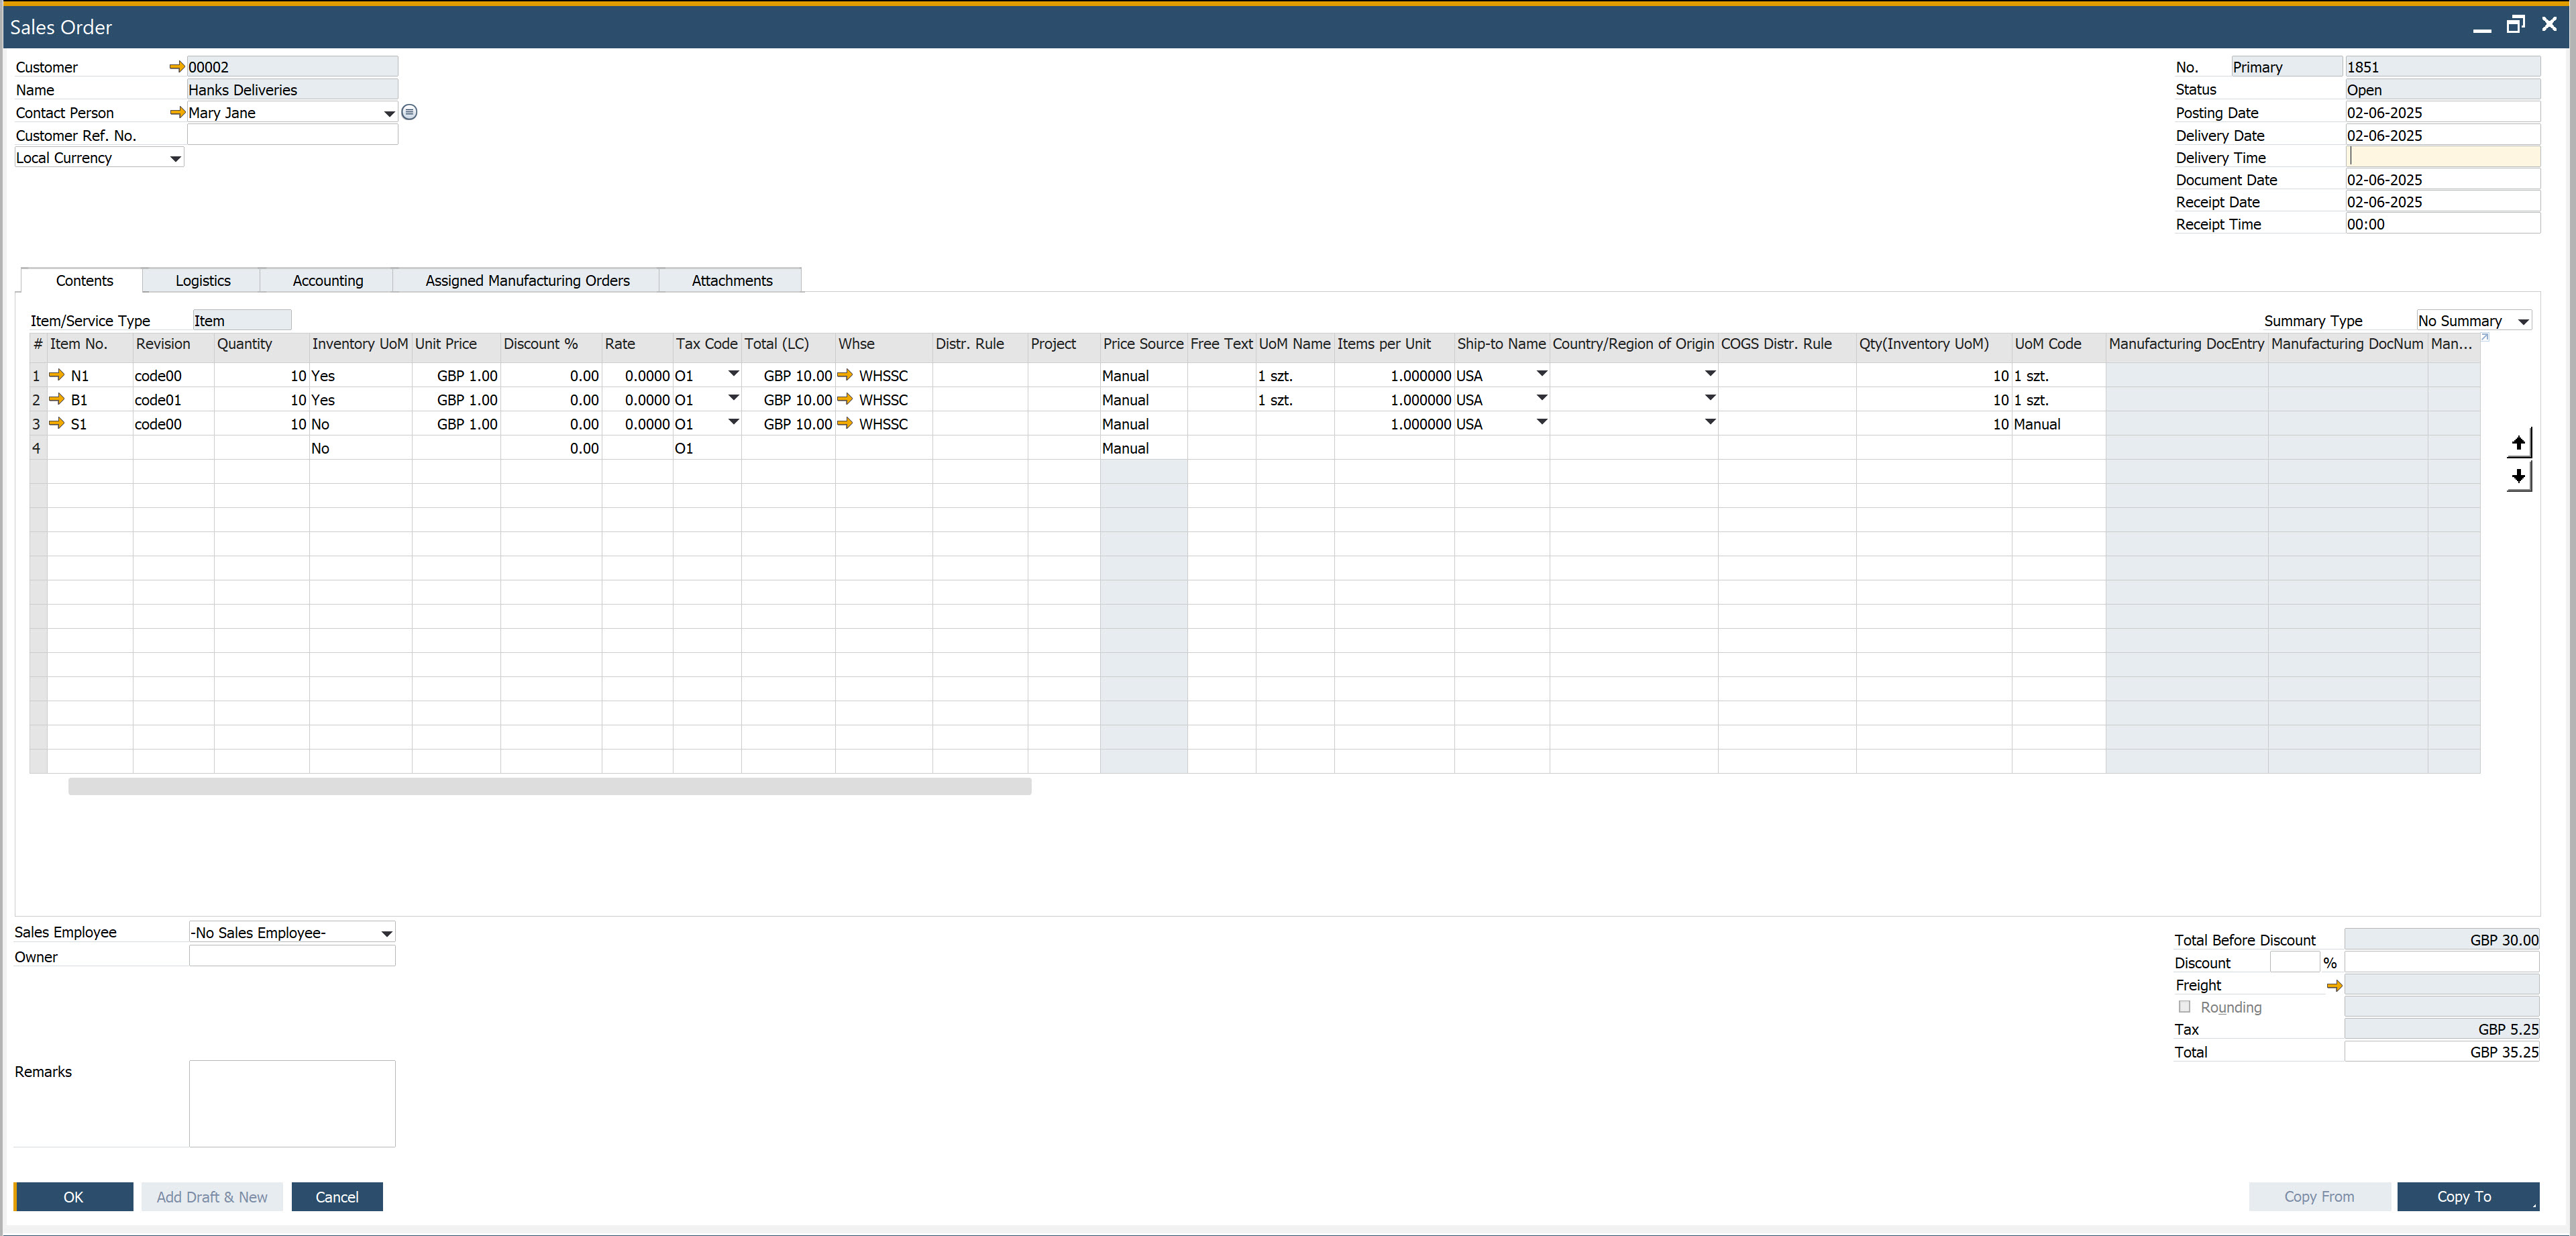
Task: Move row down with the down arrow
Action: click(x=2518, y=476)
